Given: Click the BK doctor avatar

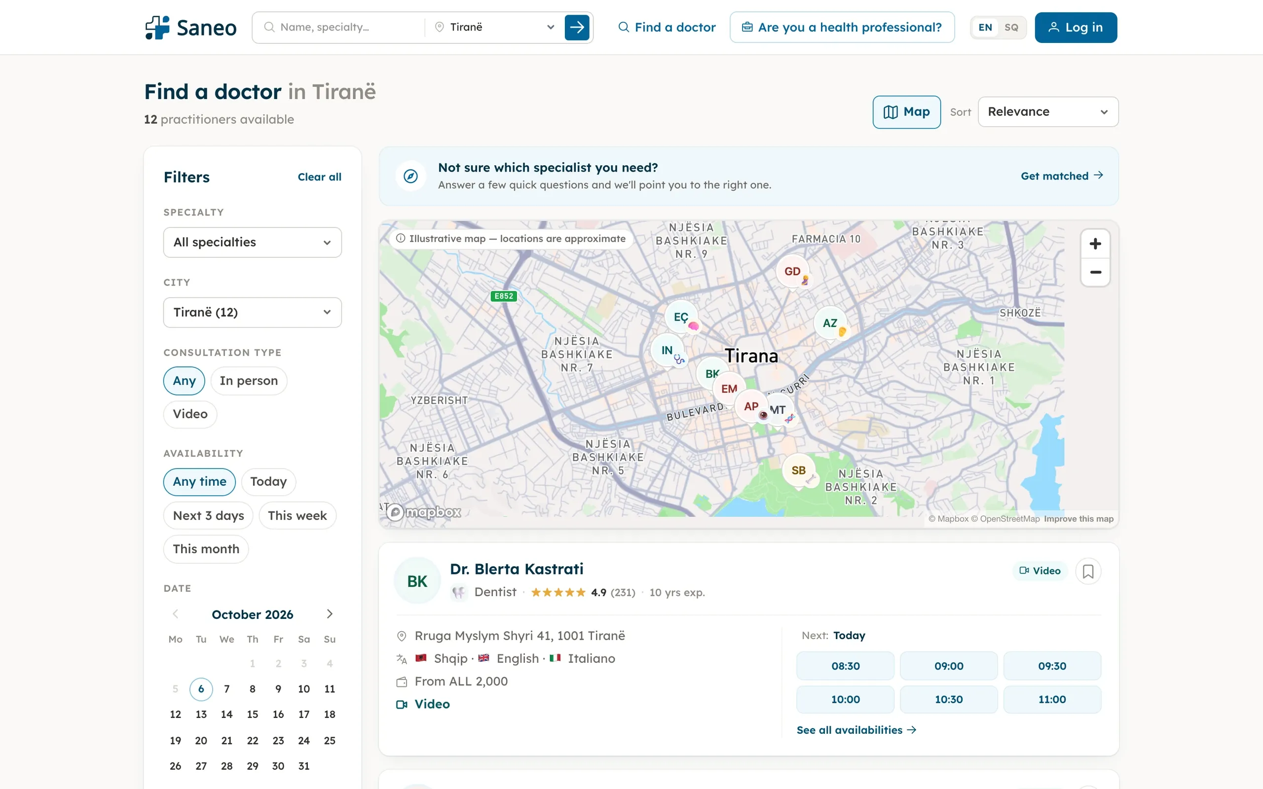Looking at the screenshot, I should coord(417,581).
